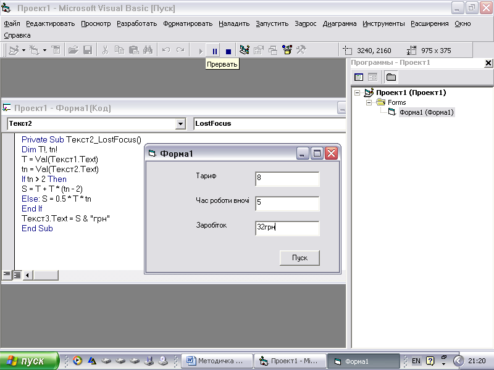Click the Cut scissors icon
Screen dimensions: 494x370
pyautogui.click(x=105, y=50)
